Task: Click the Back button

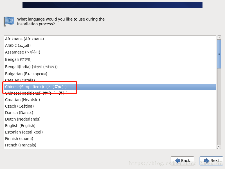Action: coord(182,161)
